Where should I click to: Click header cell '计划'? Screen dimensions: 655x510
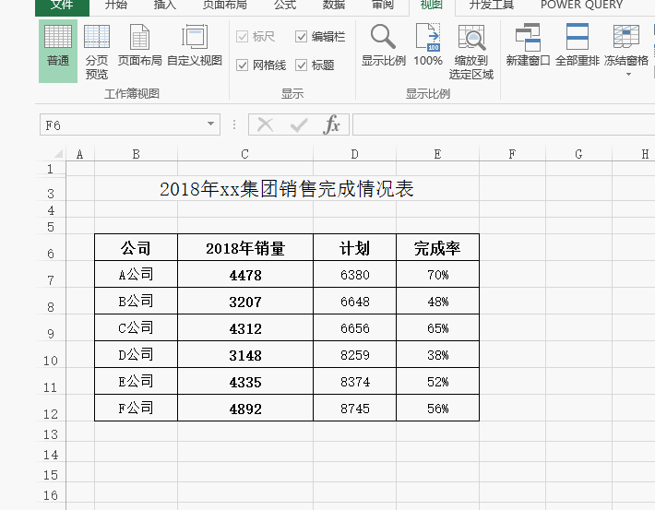click(354, 247)
